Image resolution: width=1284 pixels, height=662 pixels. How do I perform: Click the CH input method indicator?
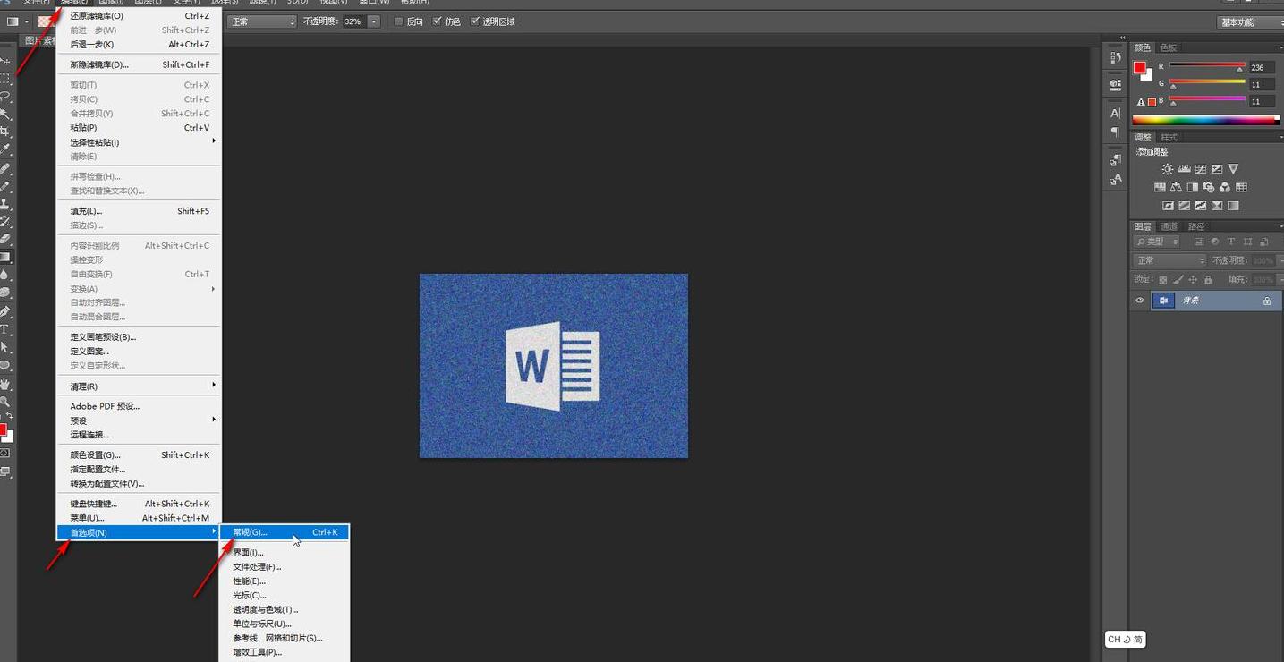1125,639
